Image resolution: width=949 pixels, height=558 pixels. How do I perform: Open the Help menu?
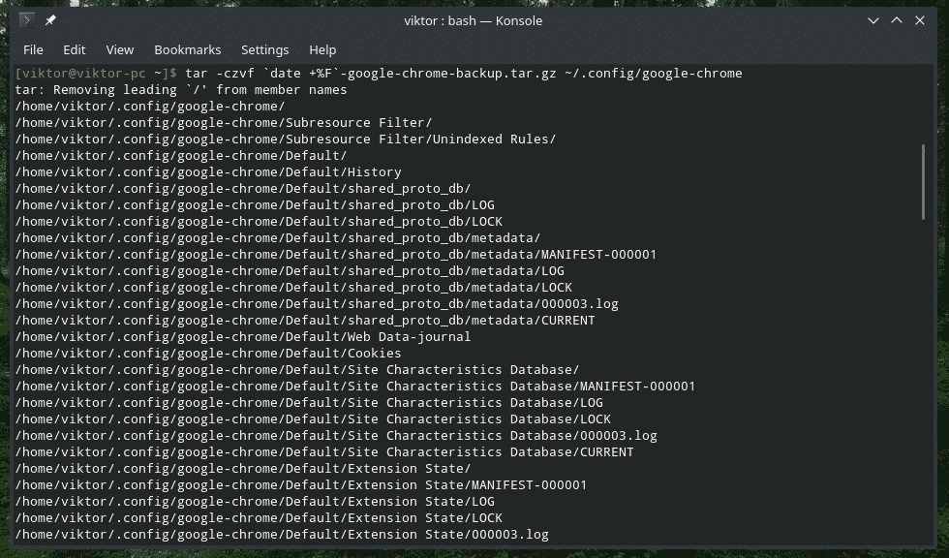322,49
